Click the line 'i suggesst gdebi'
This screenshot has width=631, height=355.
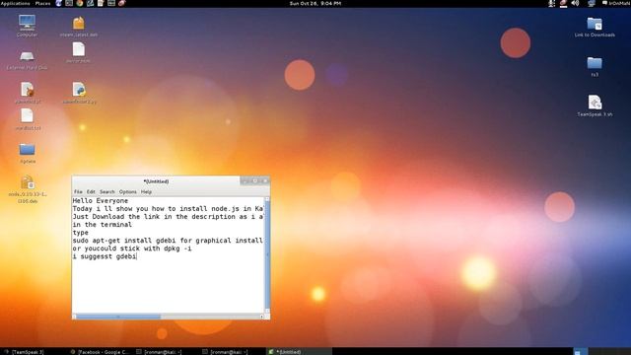pos(105,256)
